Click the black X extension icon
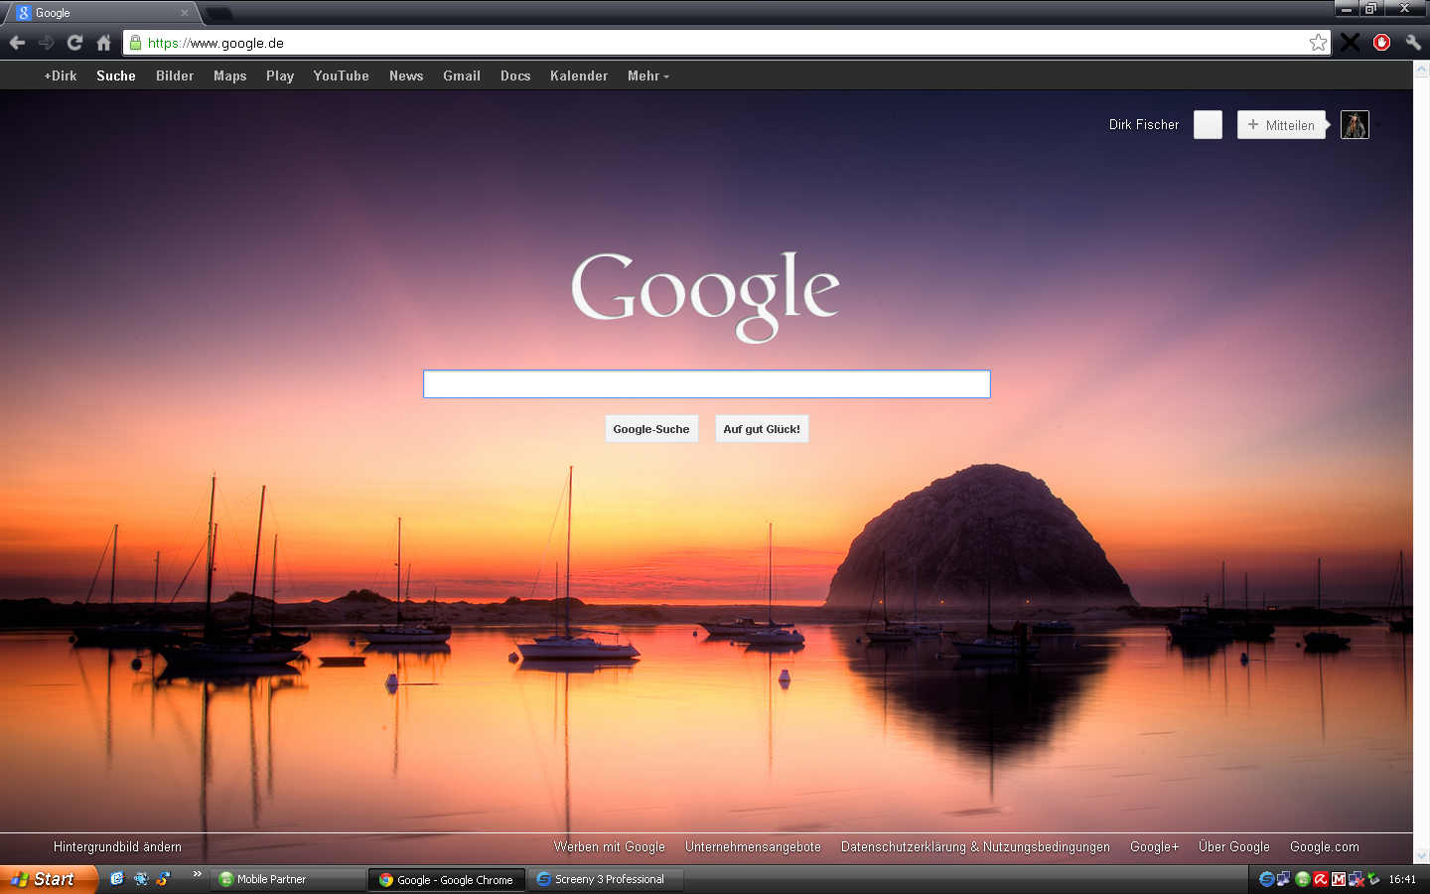1430x894 pixels. click(1351, 42)
